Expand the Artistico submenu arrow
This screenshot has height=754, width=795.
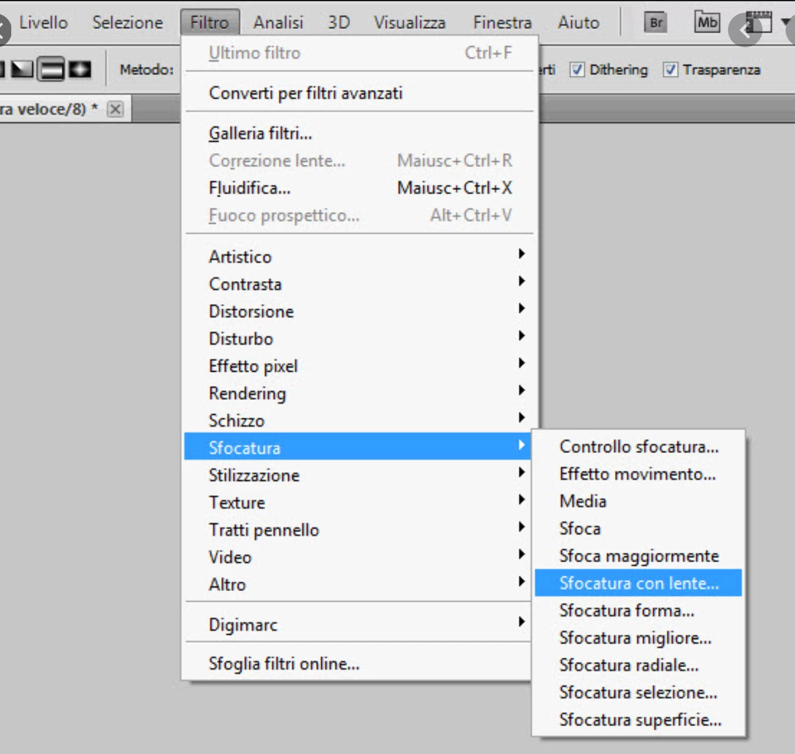(521, 254)
